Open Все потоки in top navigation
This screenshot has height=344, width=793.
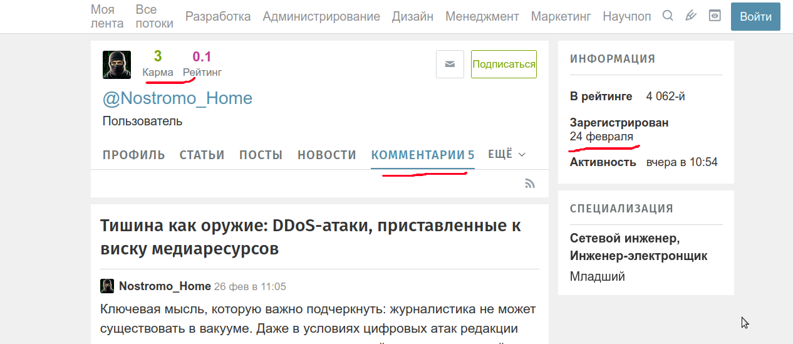coord(155,16)
